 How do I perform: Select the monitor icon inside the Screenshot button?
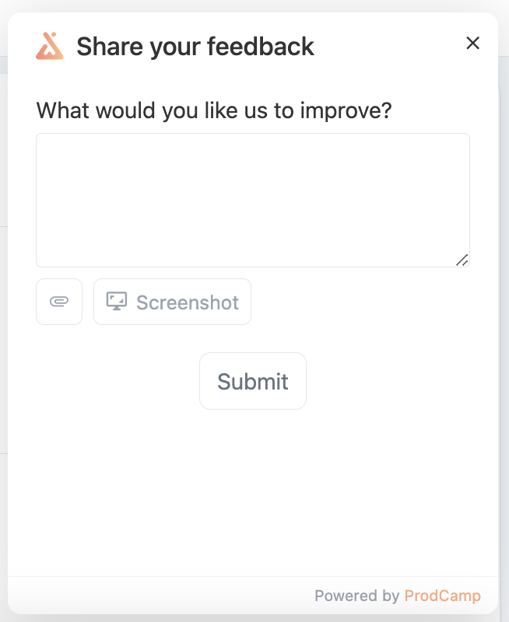pyautogui.click(x=116, y=302)
